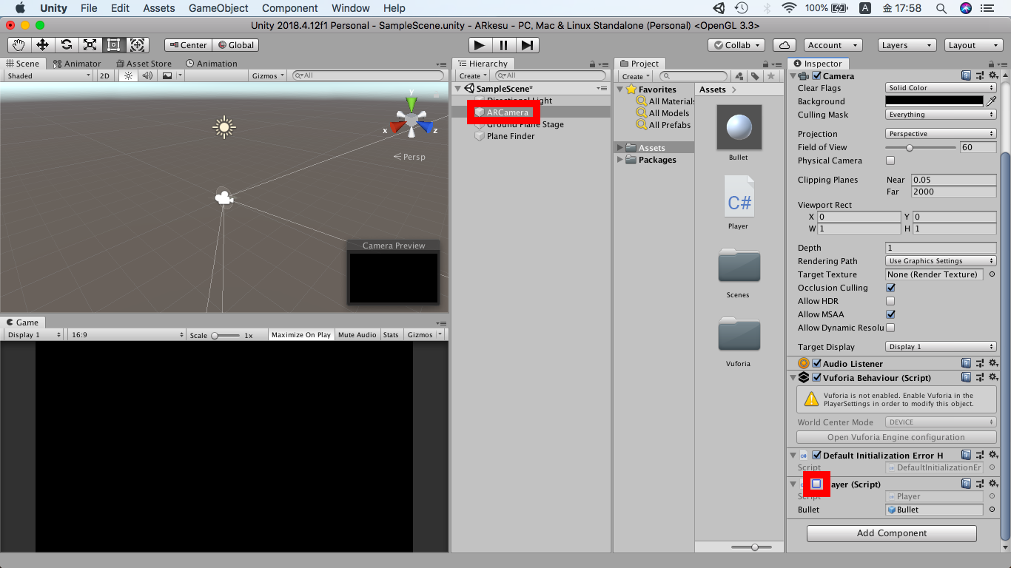Switch to the Animation tab
This screenshot has height=568, width=1011.
(x=212, y=64)
